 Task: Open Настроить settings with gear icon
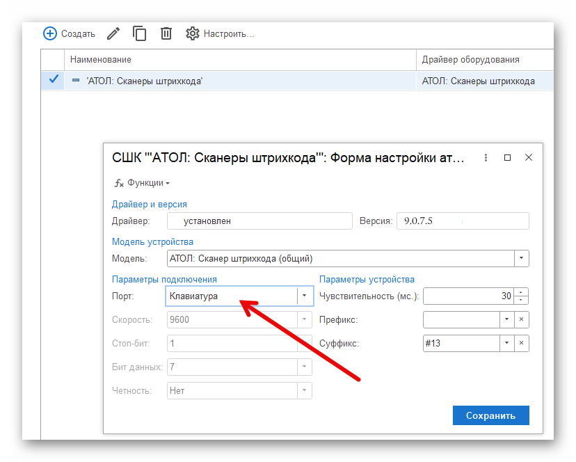click(x=220, y=34)
